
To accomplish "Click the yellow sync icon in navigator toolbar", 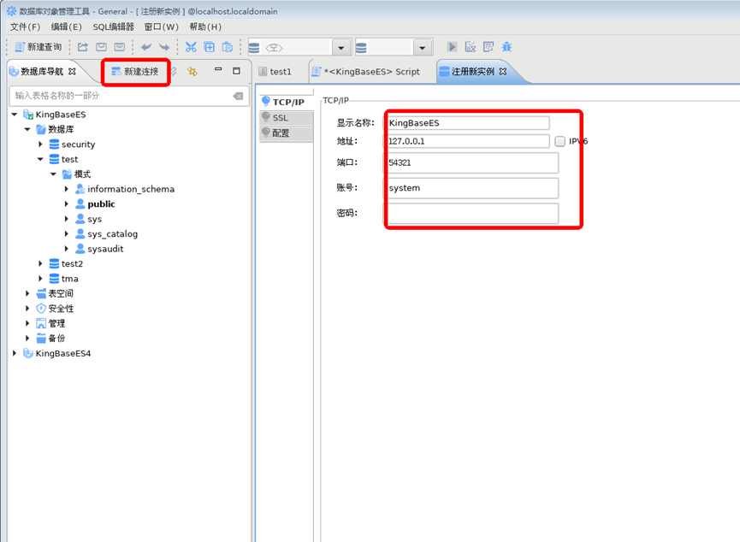I will (192, 71).
